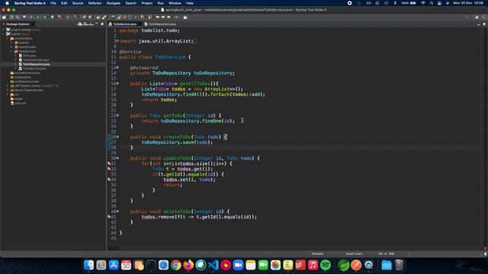Click the Spring Tool Suite 4 application menu
Screen dimensions: 488x274
[30, 3]
